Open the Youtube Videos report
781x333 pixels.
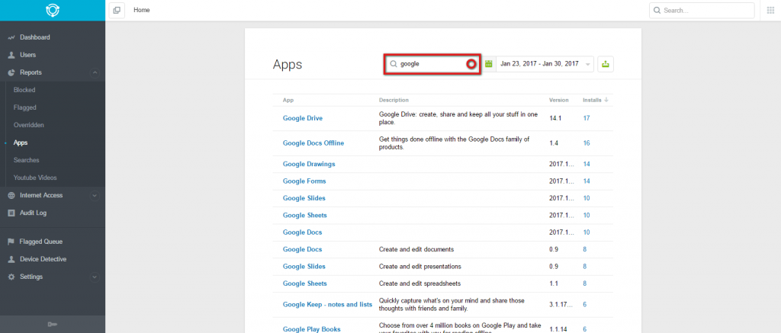click(35, 178)
